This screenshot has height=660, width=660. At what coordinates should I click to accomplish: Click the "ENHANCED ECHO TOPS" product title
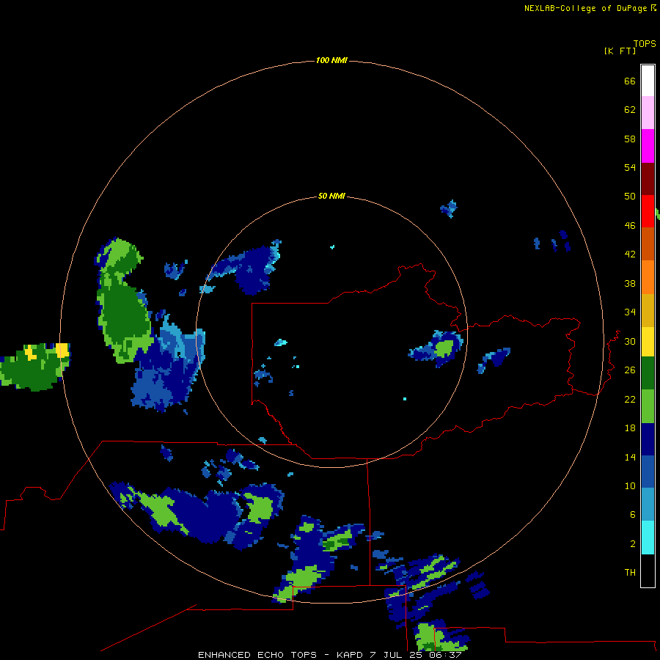257,655
